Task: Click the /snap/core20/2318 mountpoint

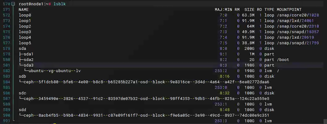Action: [298, 26]
